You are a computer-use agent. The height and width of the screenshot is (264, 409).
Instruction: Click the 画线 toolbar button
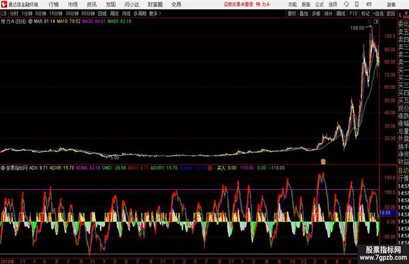click(341, 14)
